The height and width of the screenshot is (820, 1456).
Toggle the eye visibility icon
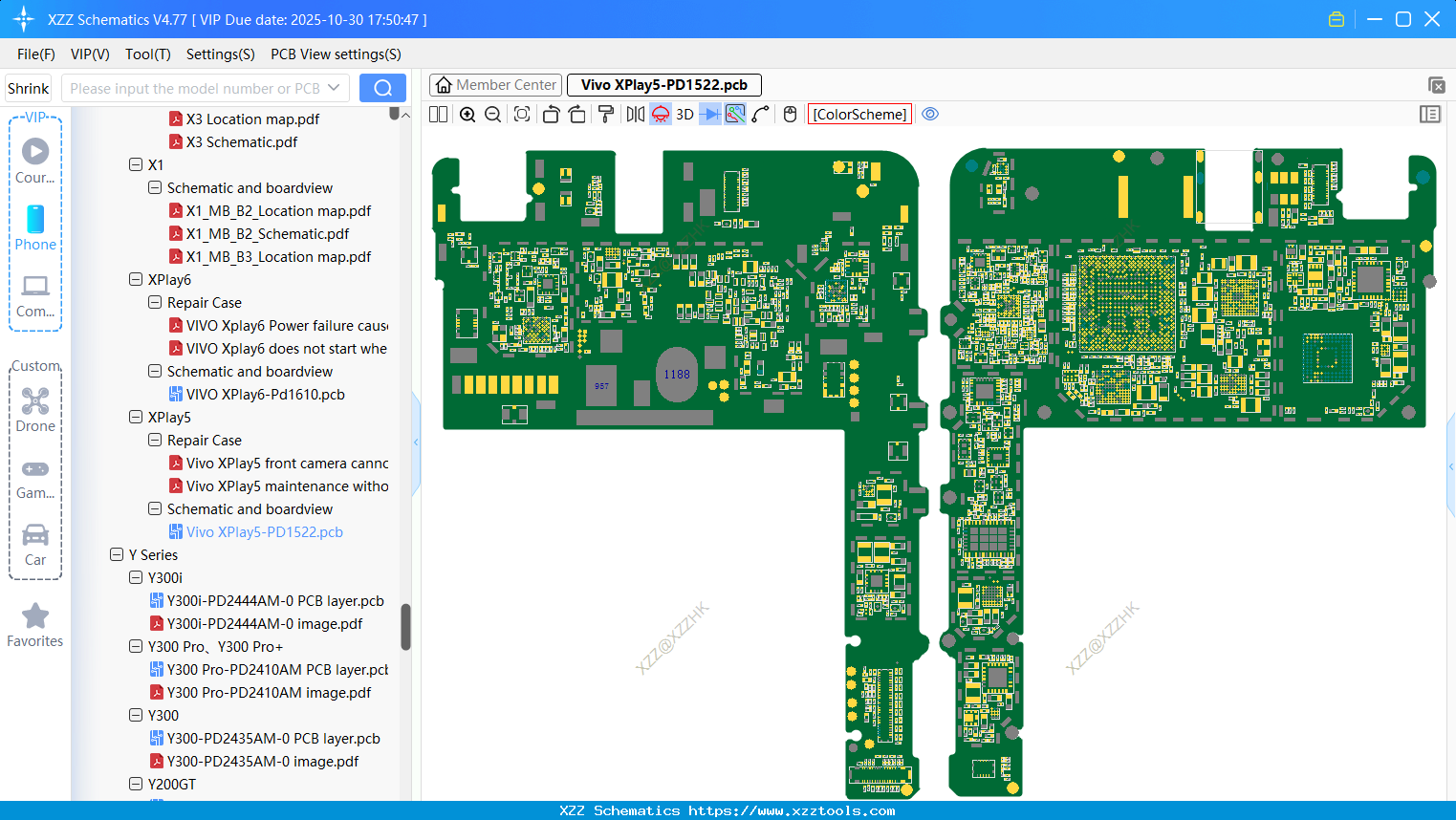pyautogui.click(x=930, y=115)
